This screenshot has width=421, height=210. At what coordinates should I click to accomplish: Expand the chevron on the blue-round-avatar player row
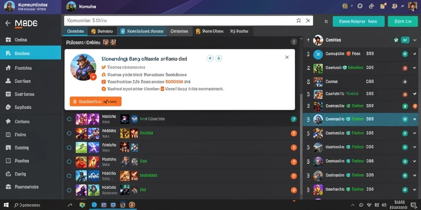[414, 54]
